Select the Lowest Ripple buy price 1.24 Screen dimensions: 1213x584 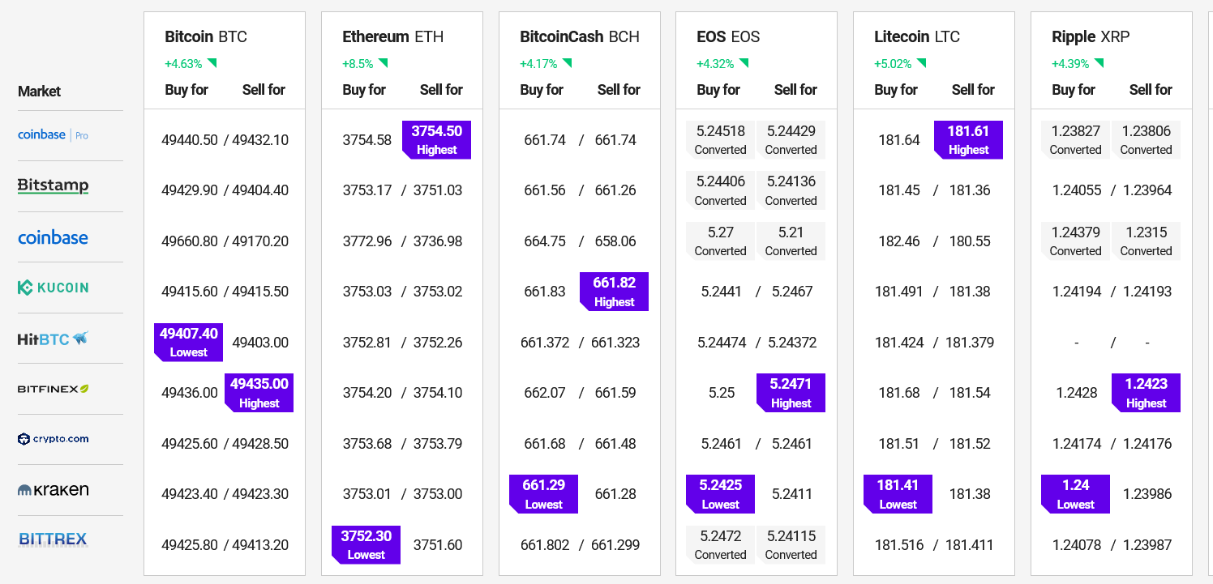[x=1075, y=494]
